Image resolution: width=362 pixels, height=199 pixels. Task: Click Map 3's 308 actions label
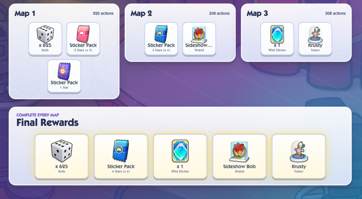pyautogui.click(x=335, y=13)
